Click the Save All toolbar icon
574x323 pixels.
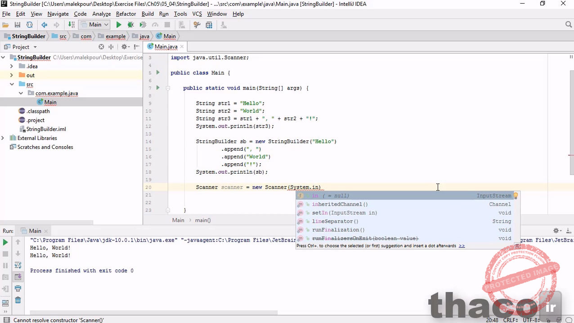click(17, 25)
